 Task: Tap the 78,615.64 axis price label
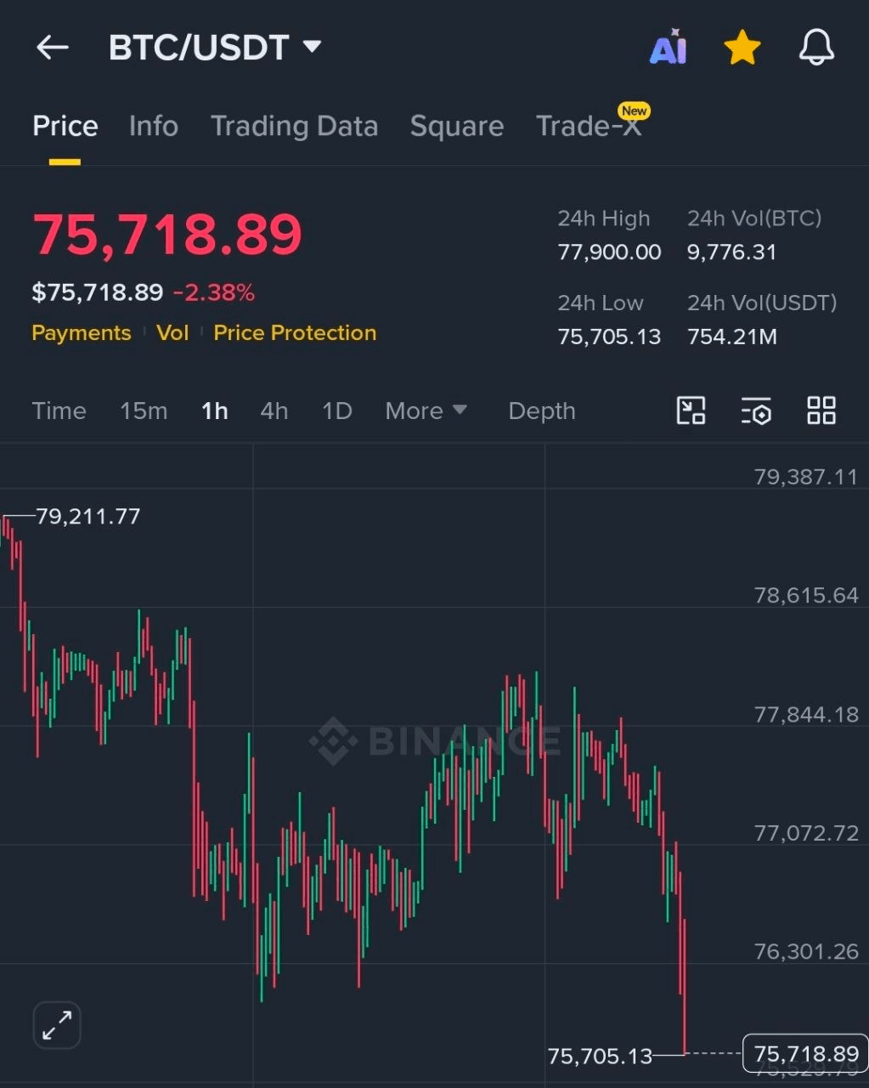point(806,595)
